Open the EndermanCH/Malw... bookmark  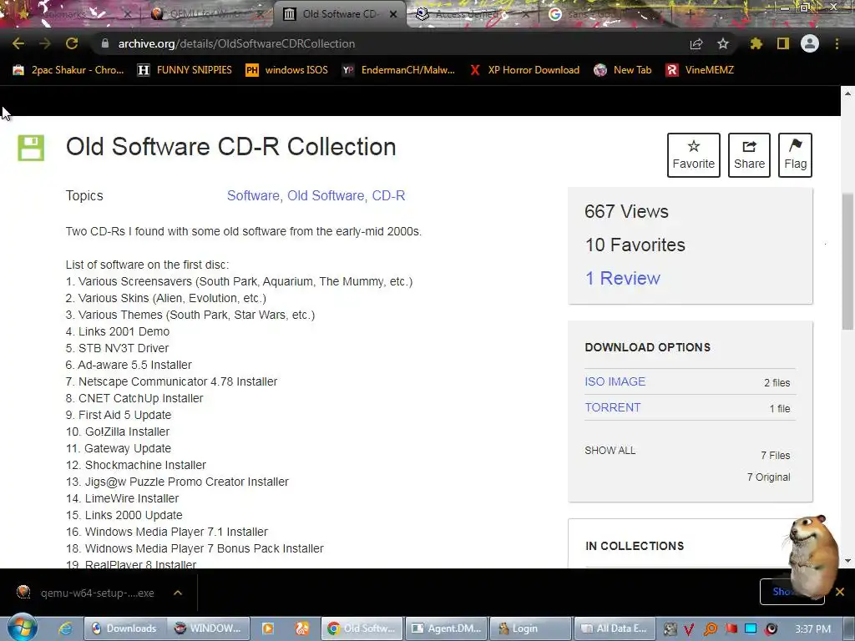click(398, 70)
